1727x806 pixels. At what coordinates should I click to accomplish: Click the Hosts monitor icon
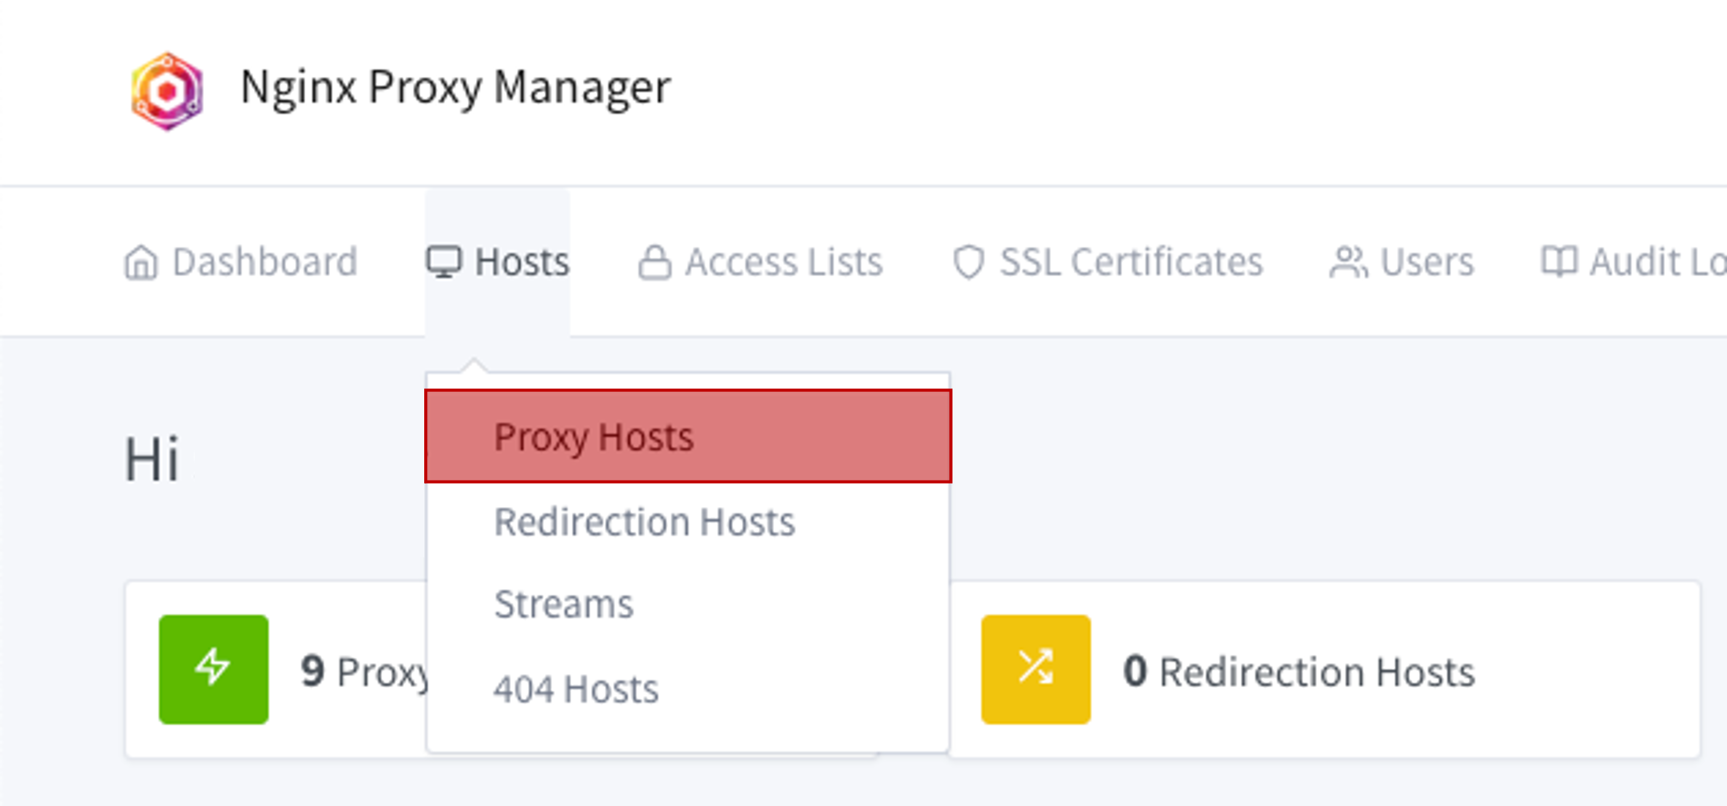tap(444, 262)
